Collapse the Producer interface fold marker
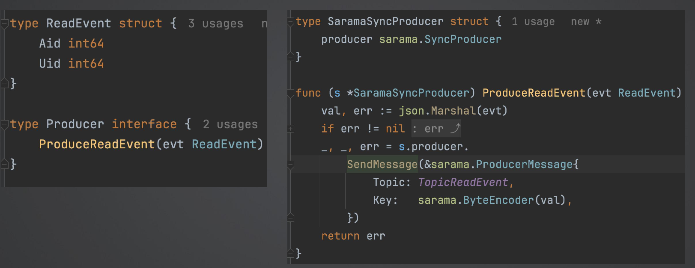 [5, 124]
